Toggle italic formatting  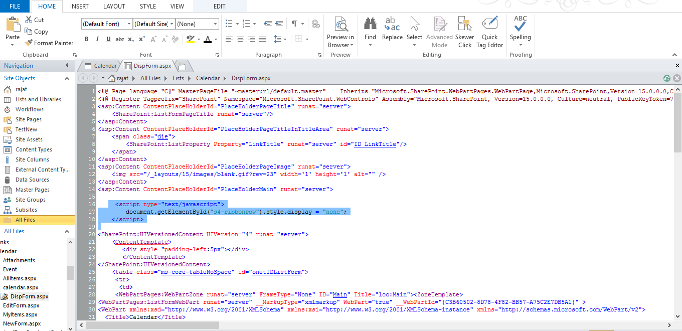click(x=97, y=39)
